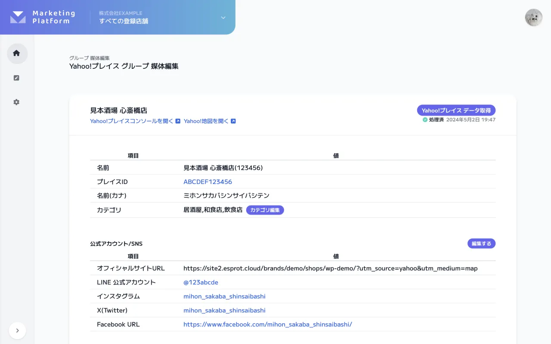
Task: Open the LINE account link @123abcde
Action: coord(201,282)
